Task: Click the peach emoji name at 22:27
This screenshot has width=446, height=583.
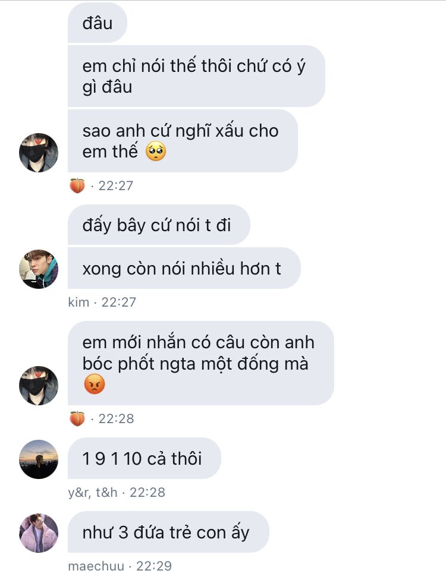Action: (77, 185)
